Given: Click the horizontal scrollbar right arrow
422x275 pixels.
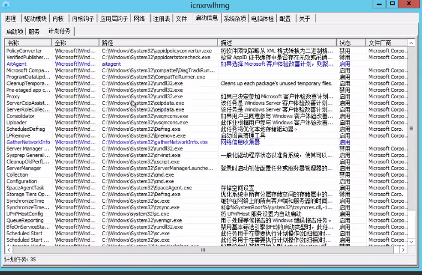Looking at the screenshot, I should [x=404, y=250].
